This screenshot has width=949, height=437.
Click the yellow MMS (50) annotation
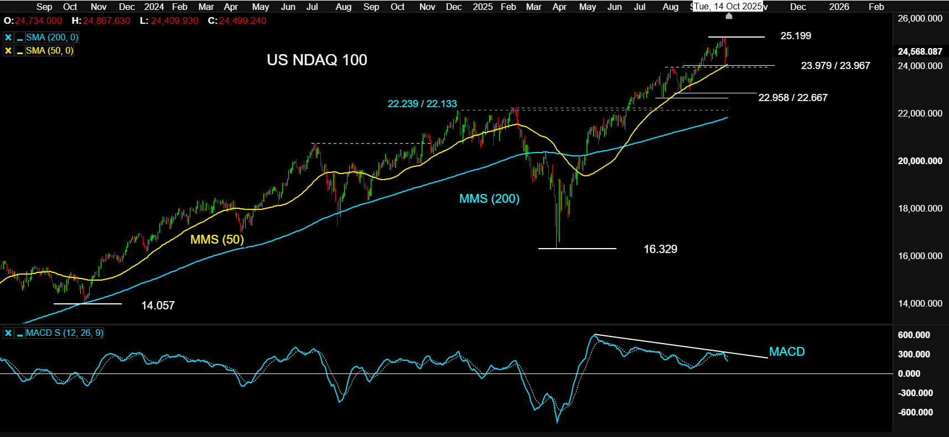(217, 239)
